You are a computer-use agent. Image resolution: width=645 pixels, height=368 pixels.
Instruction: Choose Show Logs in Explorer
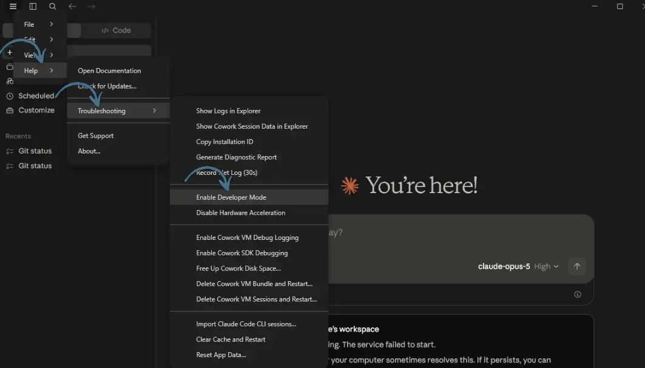pyautogui.click(x=249, y=111)
